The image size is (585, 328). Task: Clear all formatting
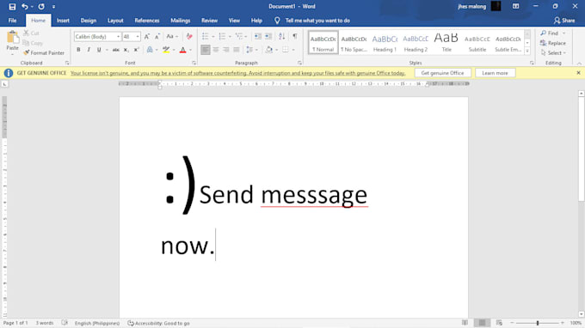pos(189,36)
